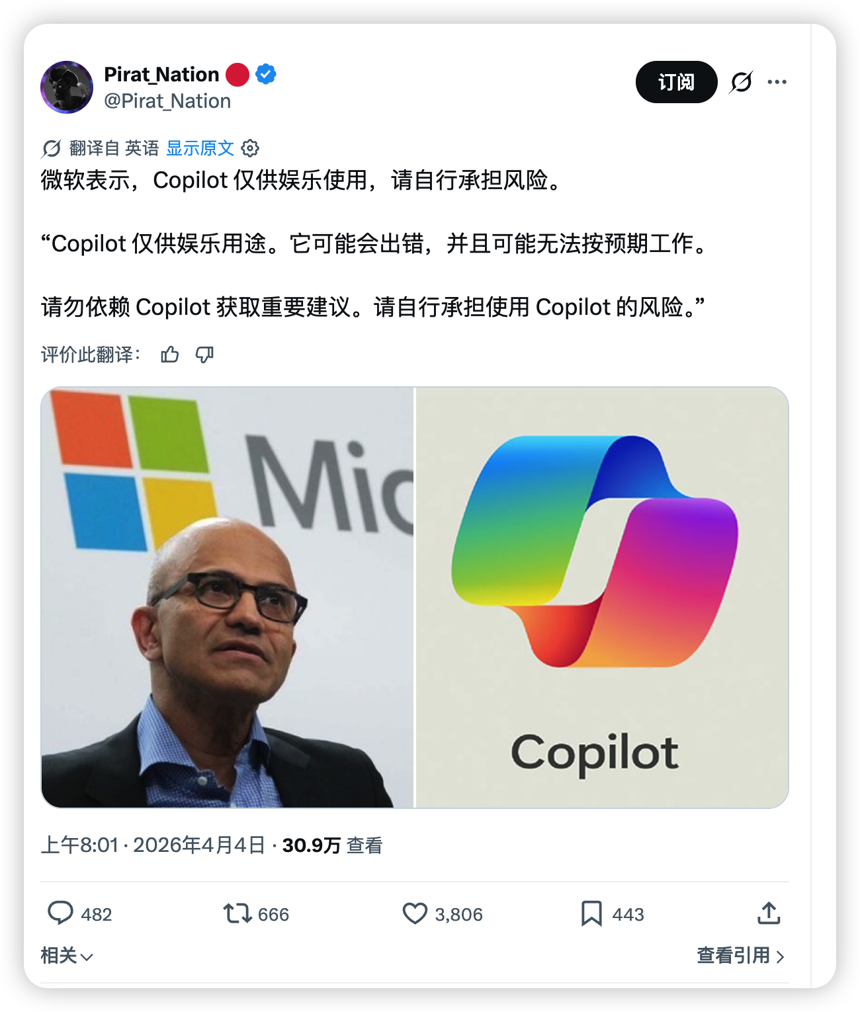Rate translation with thumbs down
The image size is (860, 1012).
coord(204,355)
